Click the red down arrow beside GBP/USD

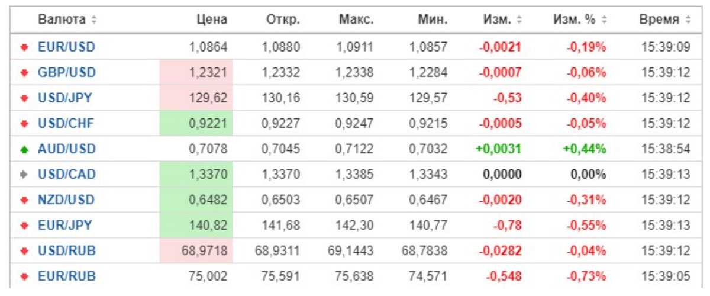pos(24,72)
